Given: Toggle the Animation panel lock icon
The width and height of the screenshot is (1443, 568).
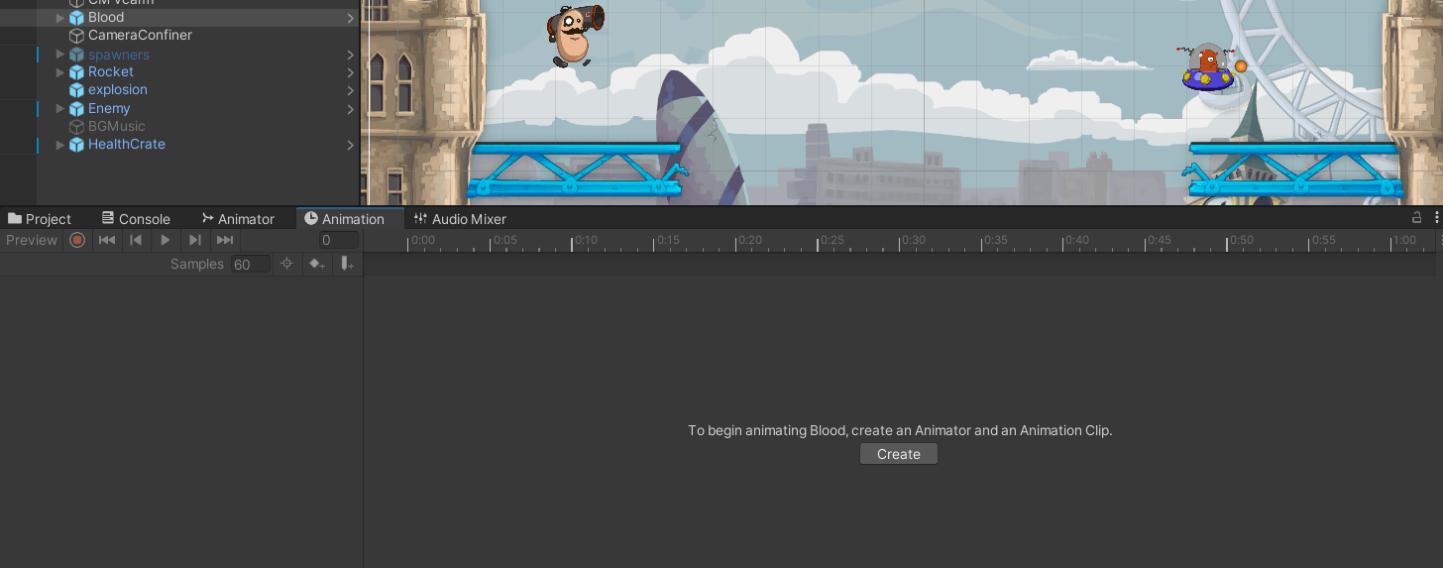Looking at the screenshot, I should click(1416, 217).
